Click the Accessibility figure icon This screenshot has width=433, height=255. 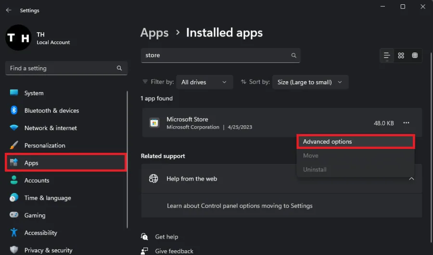(x=14, y=232)
